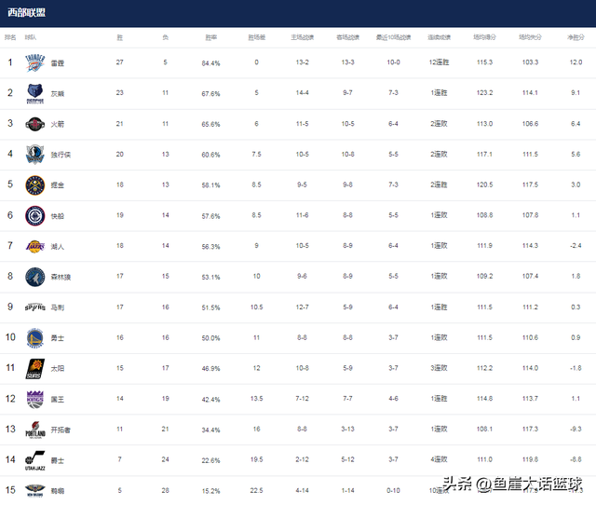Click the 15.2% win rate cell
This screenshot has width=596, height=505.
pos(211,491)
